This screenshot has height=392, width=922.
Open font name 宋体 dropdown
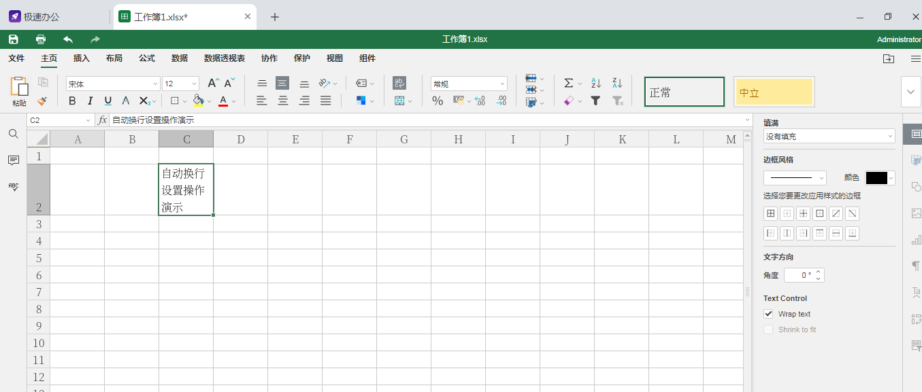(x=154, y=84)
